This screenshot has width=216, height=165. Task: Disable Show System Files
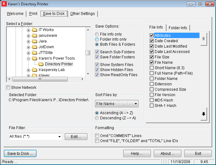114,64
